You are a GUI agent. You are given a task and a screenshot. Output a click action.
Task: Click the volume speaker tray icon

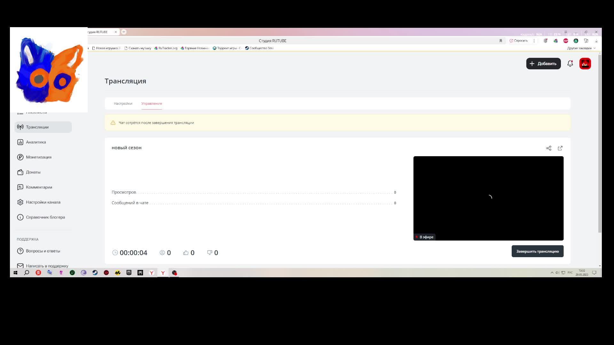click(557, 273)
